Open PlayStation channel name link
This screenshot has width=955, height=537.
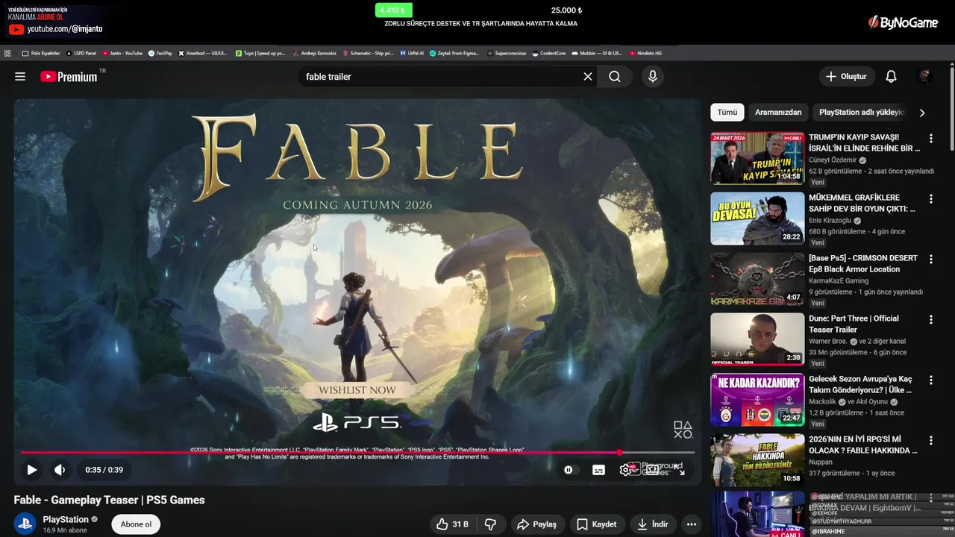66,519
